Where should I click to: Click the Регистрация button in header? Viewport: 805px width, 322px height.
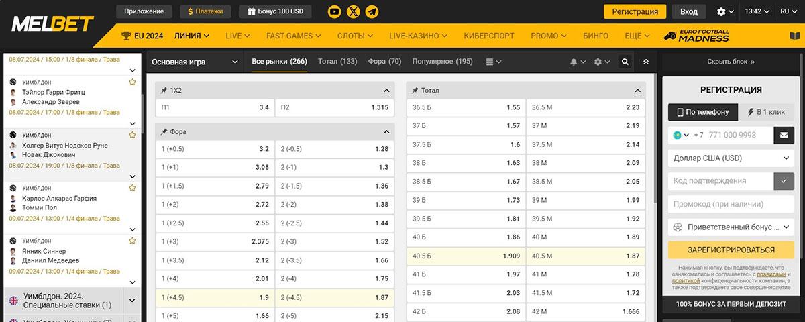pos(635,11)
